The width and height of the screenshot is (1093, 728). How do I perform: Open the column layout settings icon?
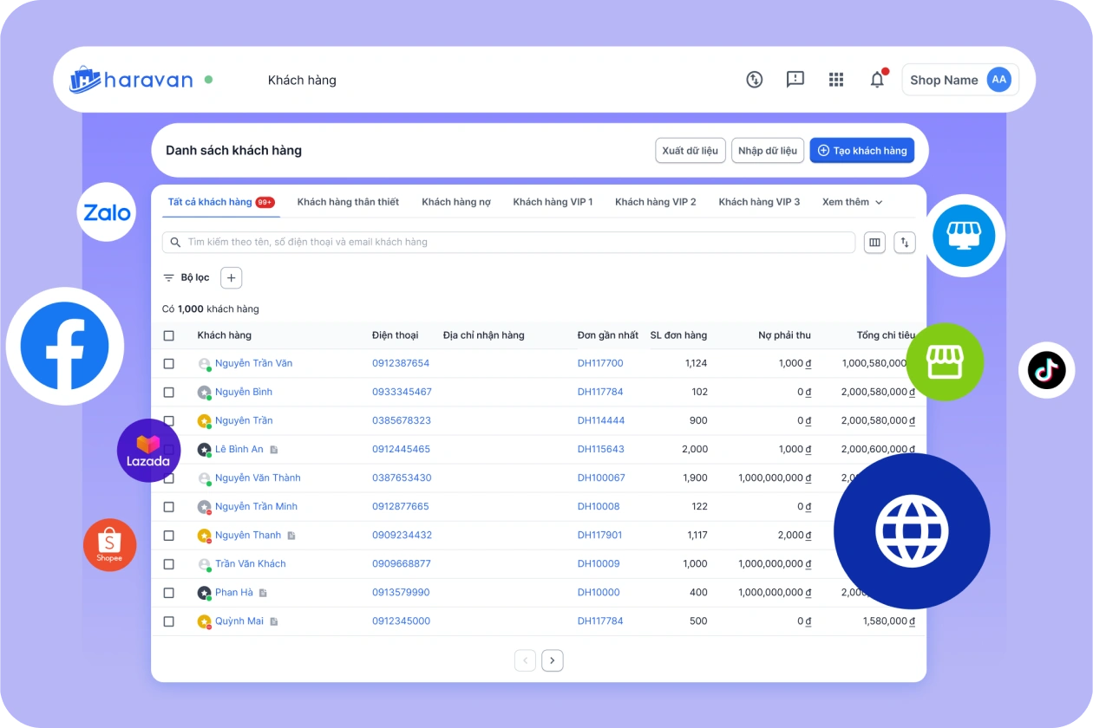[x=874, y=243]
